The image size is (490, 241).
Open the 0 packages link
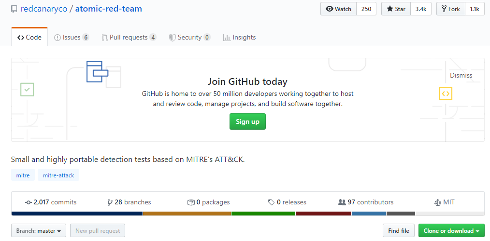tap(208, 202)
